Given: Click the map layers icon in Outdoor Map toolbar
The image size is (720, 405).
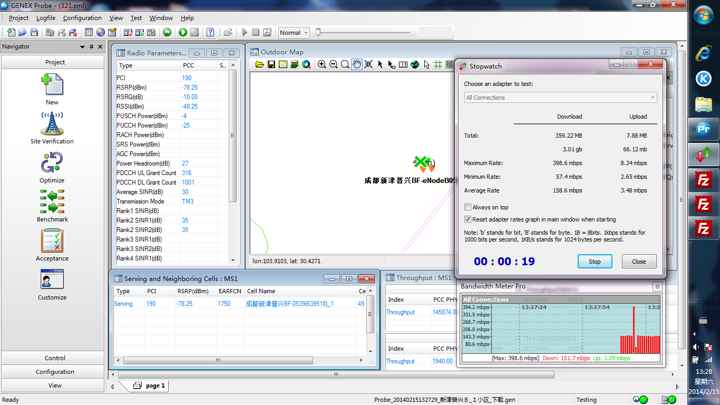Looking at the screenshot, I should click(294, 64).
